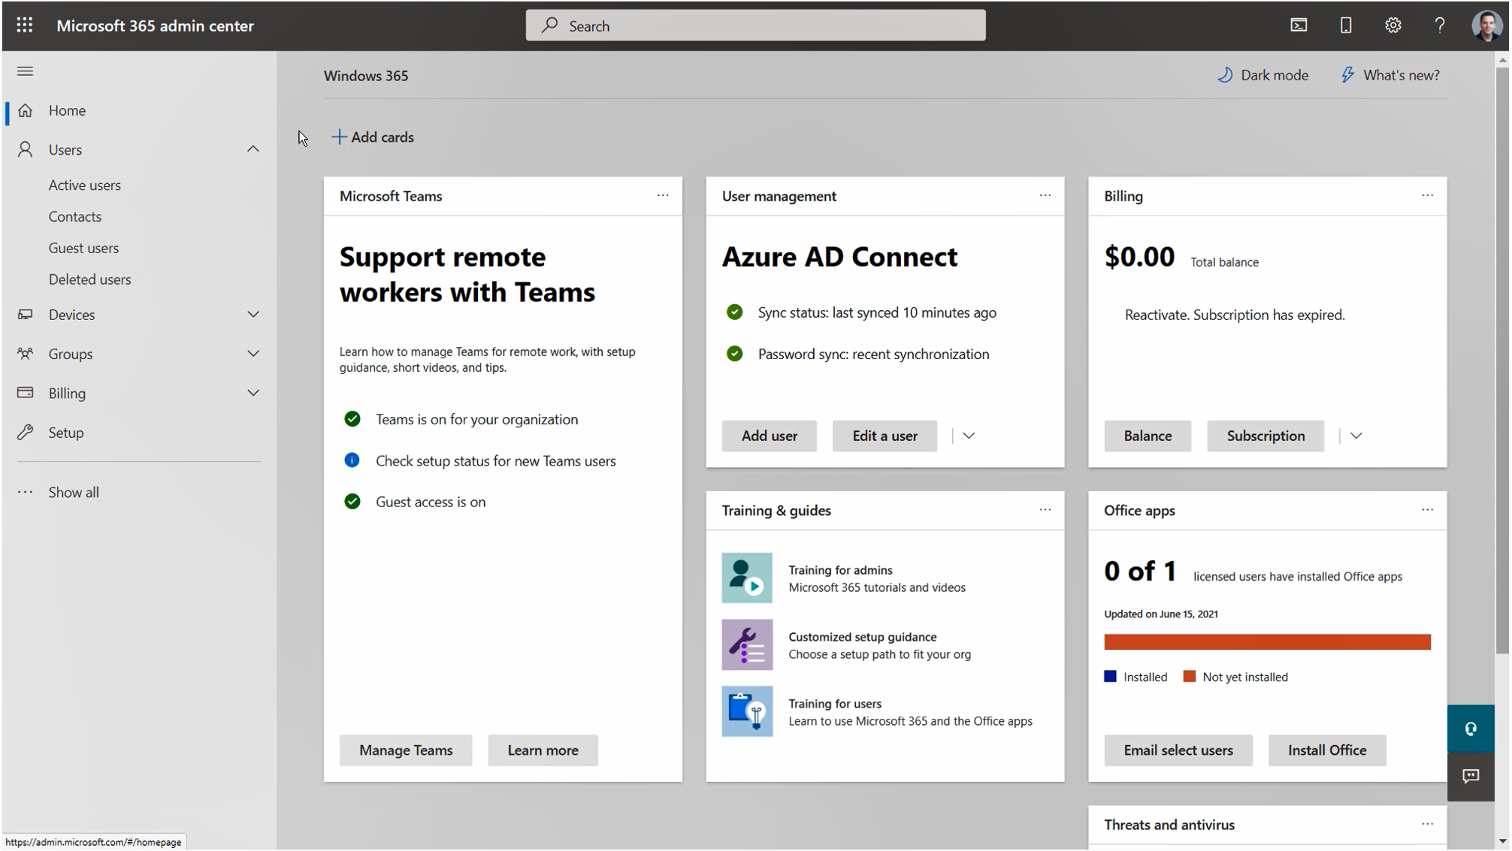The width and height of the screenshot is (1512, 851).
Task: Click the Add cards button
Action: [372, 136]
